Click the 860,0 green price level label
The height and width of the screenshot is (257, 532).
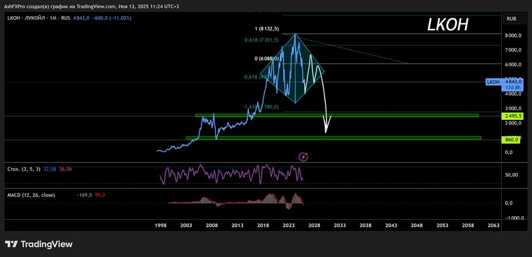click(512, 140)
